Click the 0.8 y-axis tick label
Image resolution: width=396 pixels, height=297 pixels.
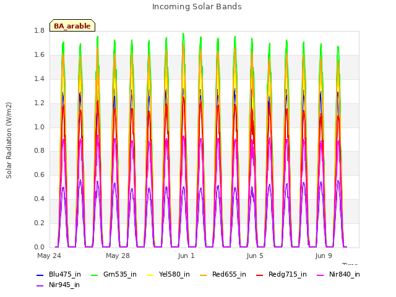coord(39,151)
